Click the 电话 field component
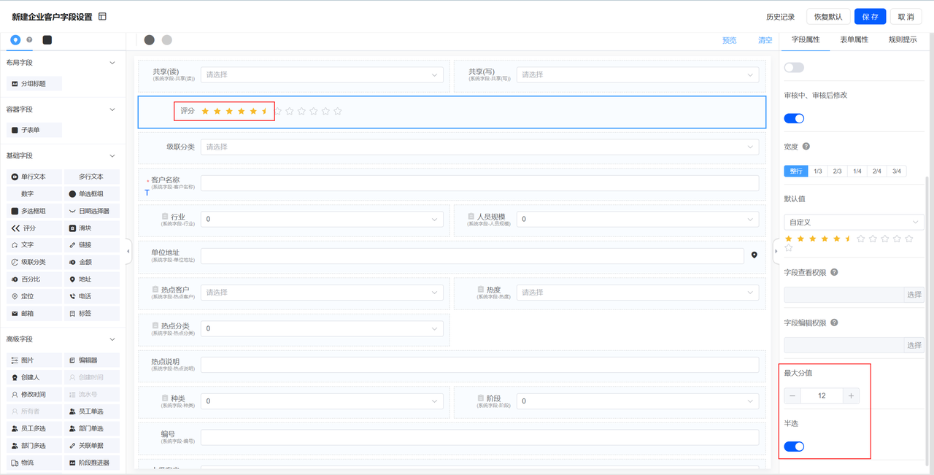 90,296
